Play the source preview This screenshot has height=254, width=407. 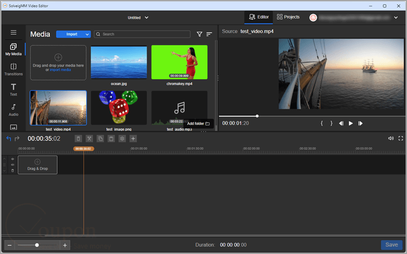tap(351, 123)
